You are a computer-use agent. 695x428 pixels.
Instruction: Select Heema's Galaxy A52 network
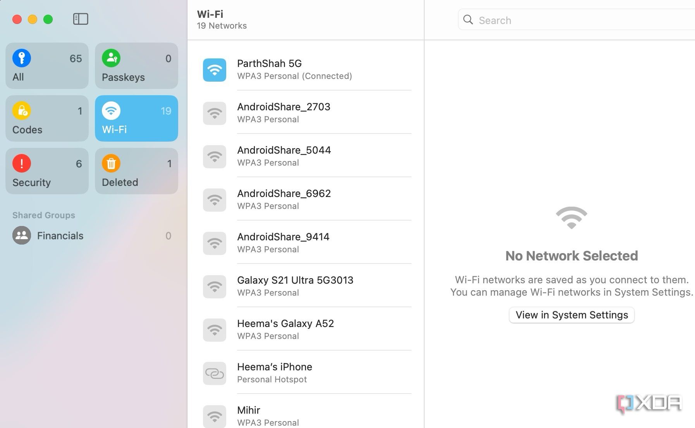pos(306,330)
